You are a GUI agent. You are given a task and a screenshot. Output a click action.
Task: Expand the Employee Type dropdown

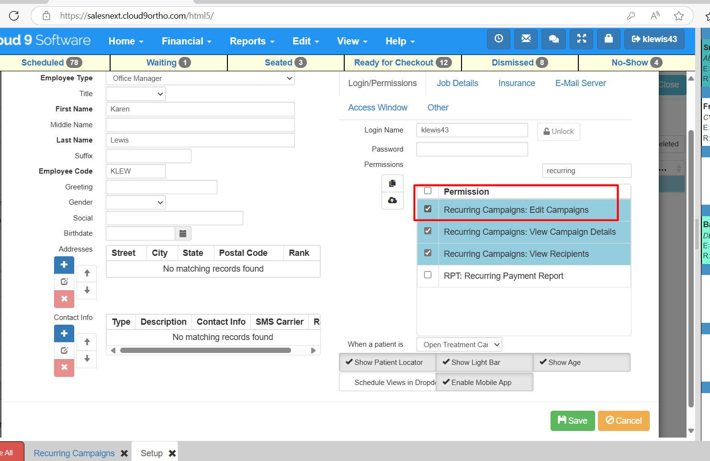(x=200, y=78)
